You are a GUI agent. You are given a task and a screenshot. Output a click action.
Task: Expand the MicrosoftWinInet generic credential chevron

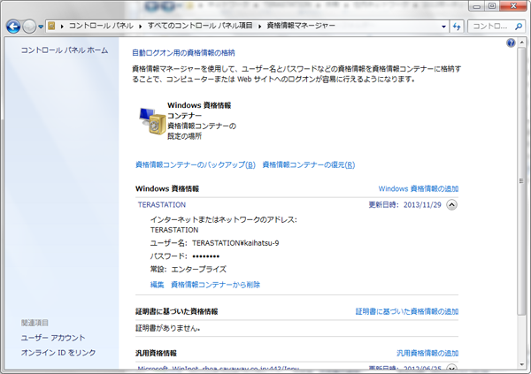[451, 368]
